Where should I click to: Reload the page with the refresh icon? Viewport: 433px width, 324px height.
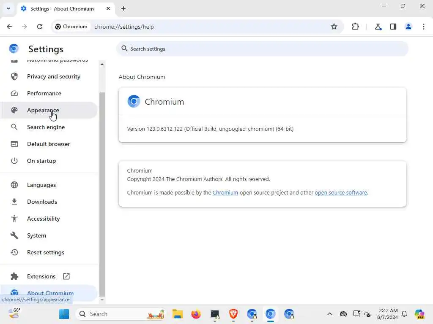pos(40,27)
